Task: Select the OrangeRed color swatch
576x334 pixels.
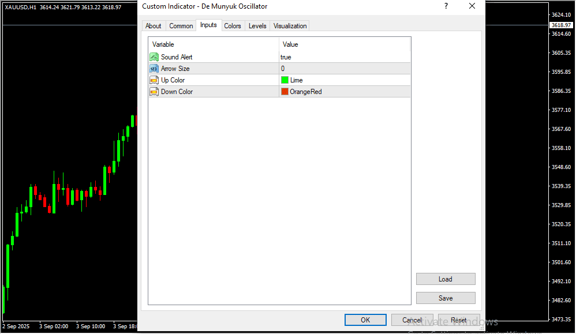Action: (x=285, y=92)
